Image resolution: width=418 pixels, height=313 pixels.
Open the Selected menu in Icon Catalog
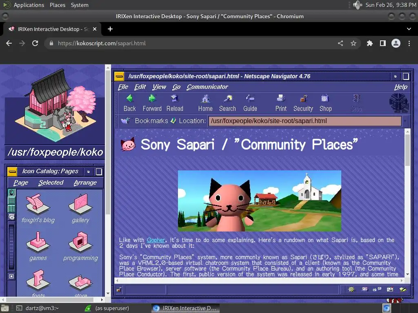coord(51,183)
